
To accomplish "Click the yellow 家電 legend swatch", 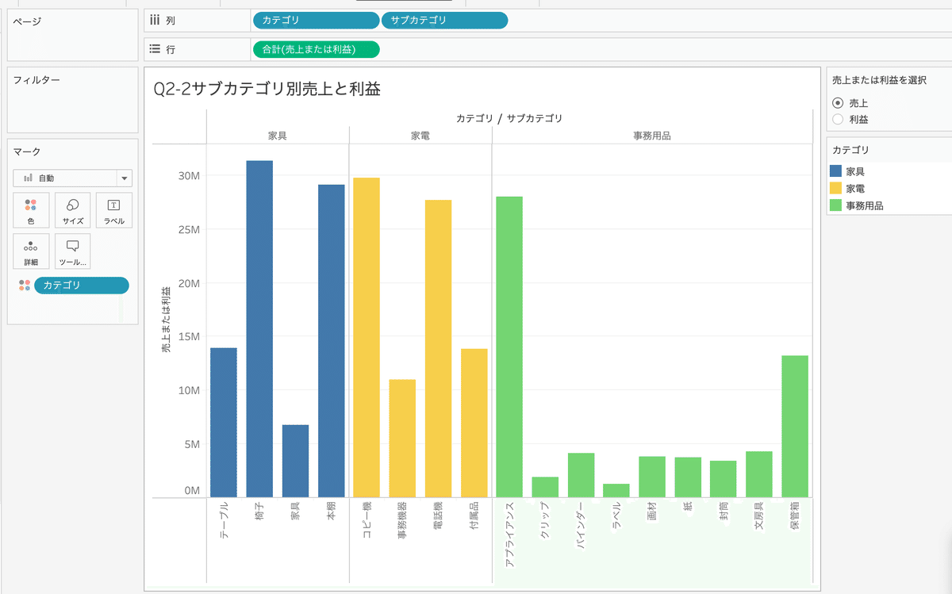I will point(835,189).
